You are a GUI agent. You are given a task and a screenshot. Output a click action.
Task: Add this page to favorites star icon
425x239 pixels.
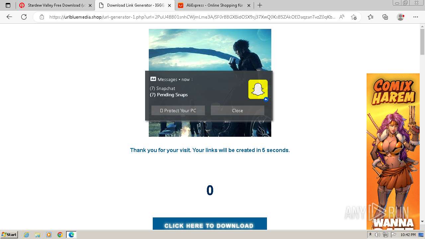coord(354,17)
